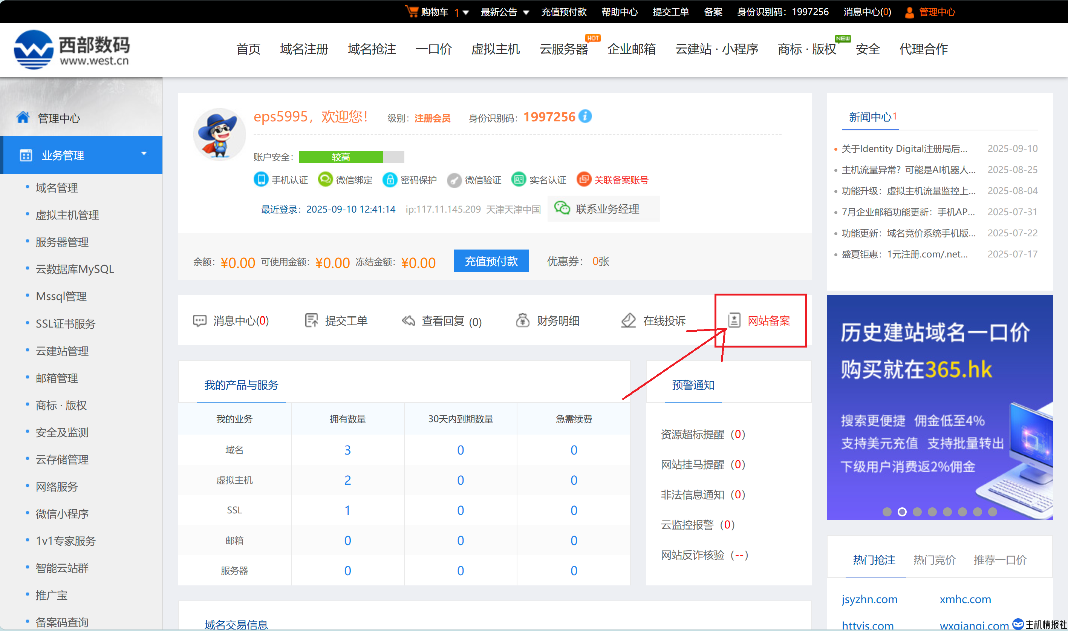Click the WeChat binding icon
This screenshot has width=1068, height=631.
click(325, 179)
